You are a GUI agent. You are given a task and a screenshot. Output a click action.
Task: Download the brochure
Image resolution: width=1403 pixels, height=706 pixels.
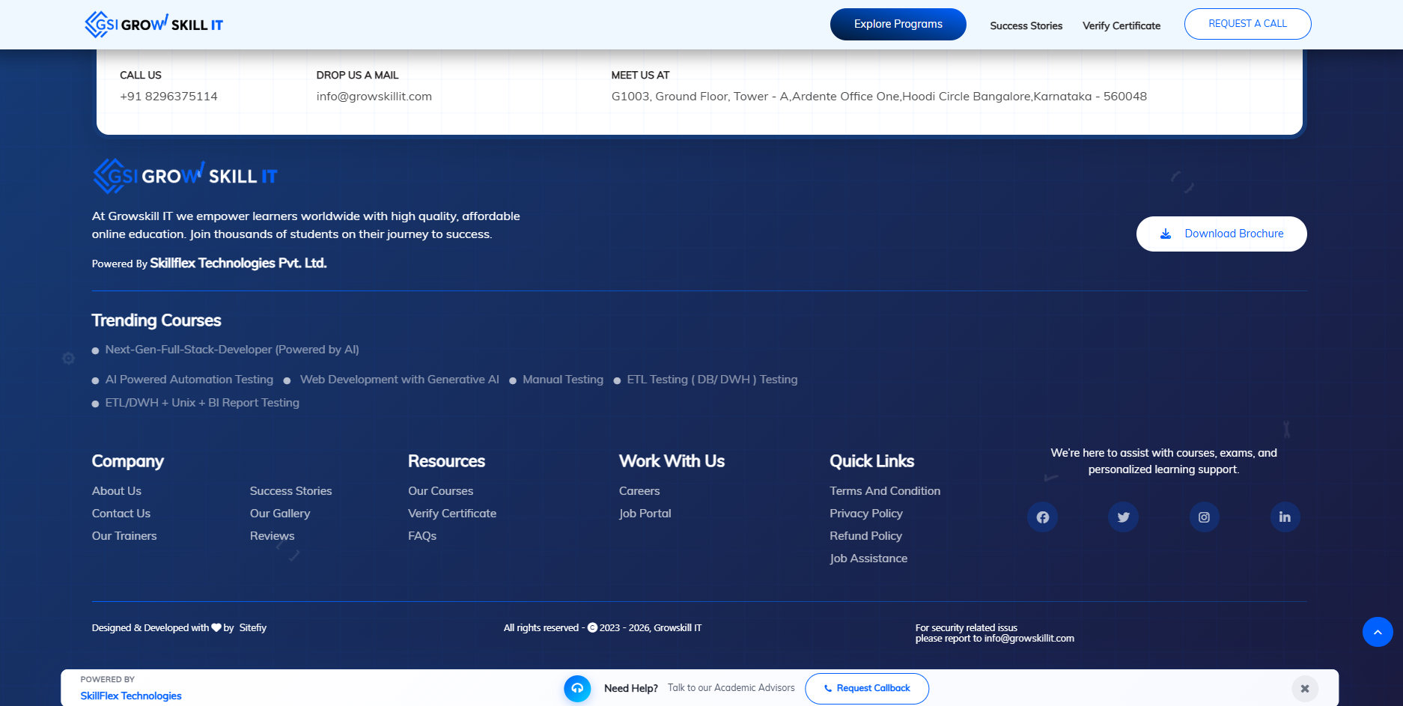pos(1221,234)
